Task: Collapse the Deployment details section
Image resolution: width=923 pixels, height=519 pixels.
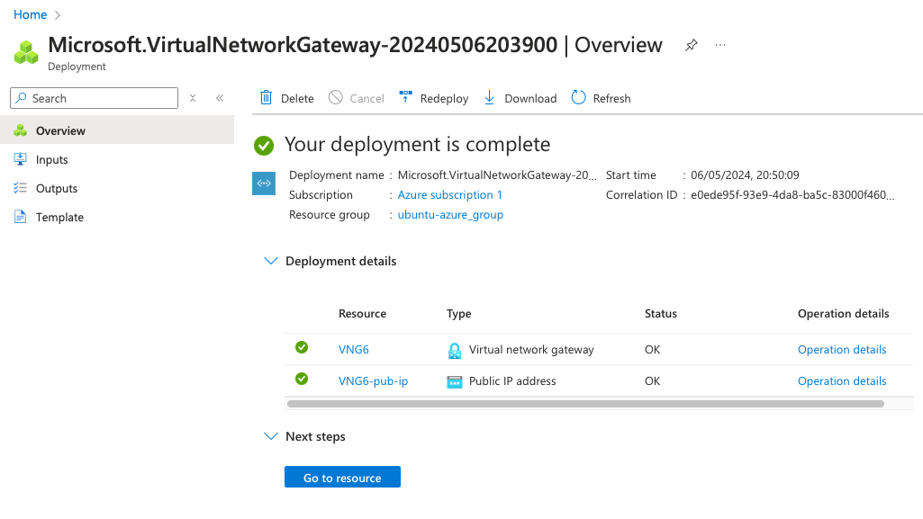Action: coord(271,261)
